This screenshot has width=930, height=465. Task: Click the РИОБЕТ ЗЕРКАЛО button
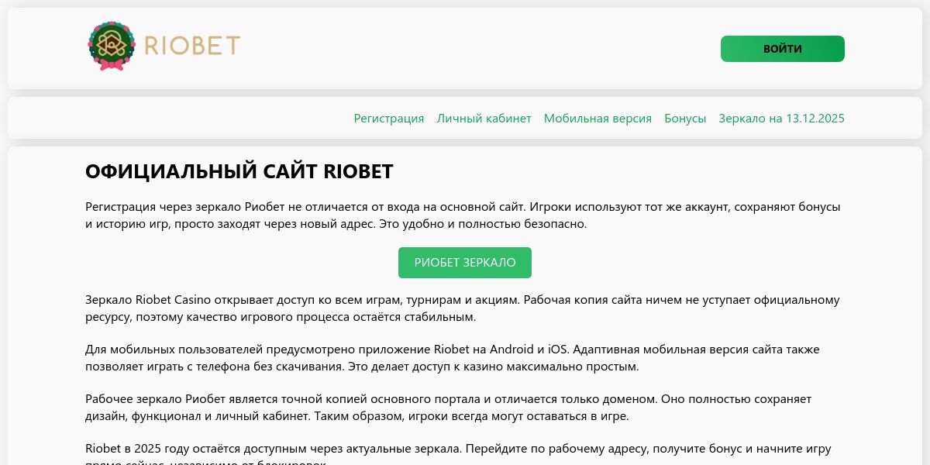click(x=465, y=263)
